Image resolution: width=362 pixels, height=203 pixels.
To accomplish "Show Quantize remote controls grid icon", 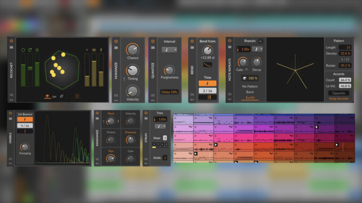I will pyautogui.click(x=153, y=95).
